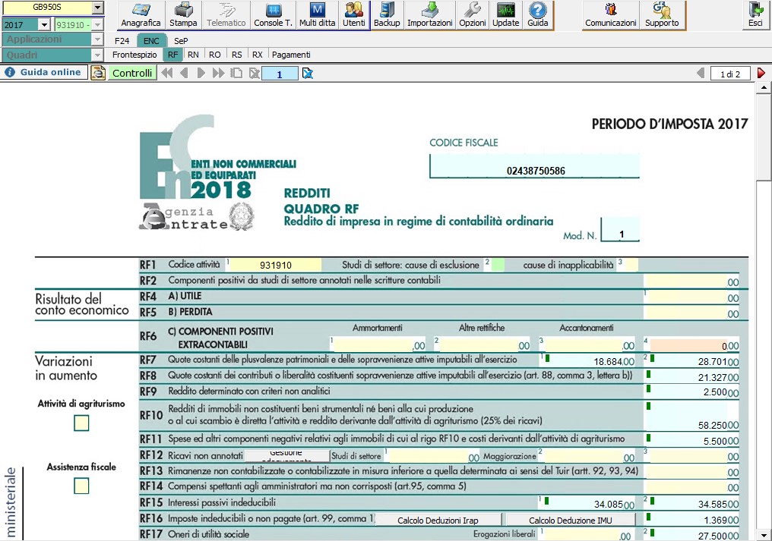The height and width of the screenshot is (541, 772).
Task: Click the Stampa printer icon
Action: [x=183, y=15]
